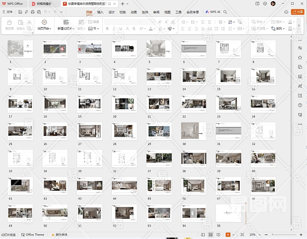
Task: Click the fit-to-window icon in status bar
Action: tap(243, 235)
